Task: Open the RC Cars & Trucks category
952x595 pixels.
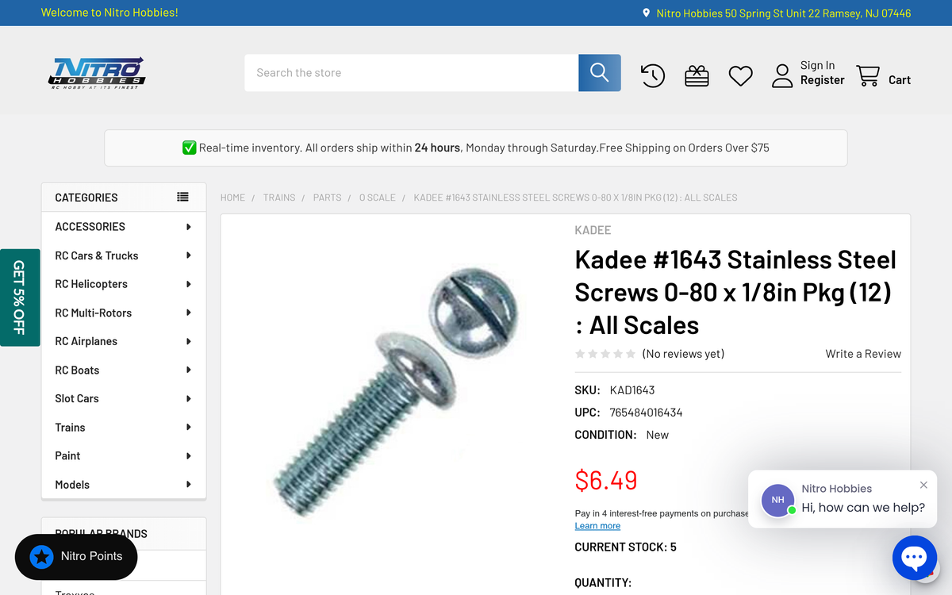Action: click(x=96, y=255)
